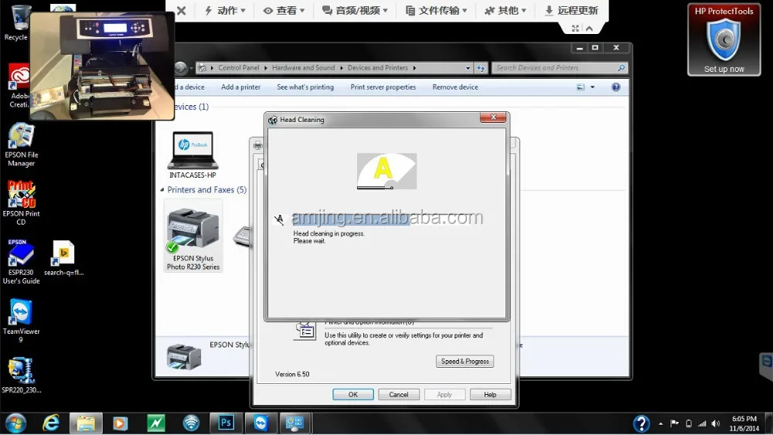Click Remove device in toolbar
This screenshot has height=435, width=773.
pyautogui.click(x=455, y=87)
